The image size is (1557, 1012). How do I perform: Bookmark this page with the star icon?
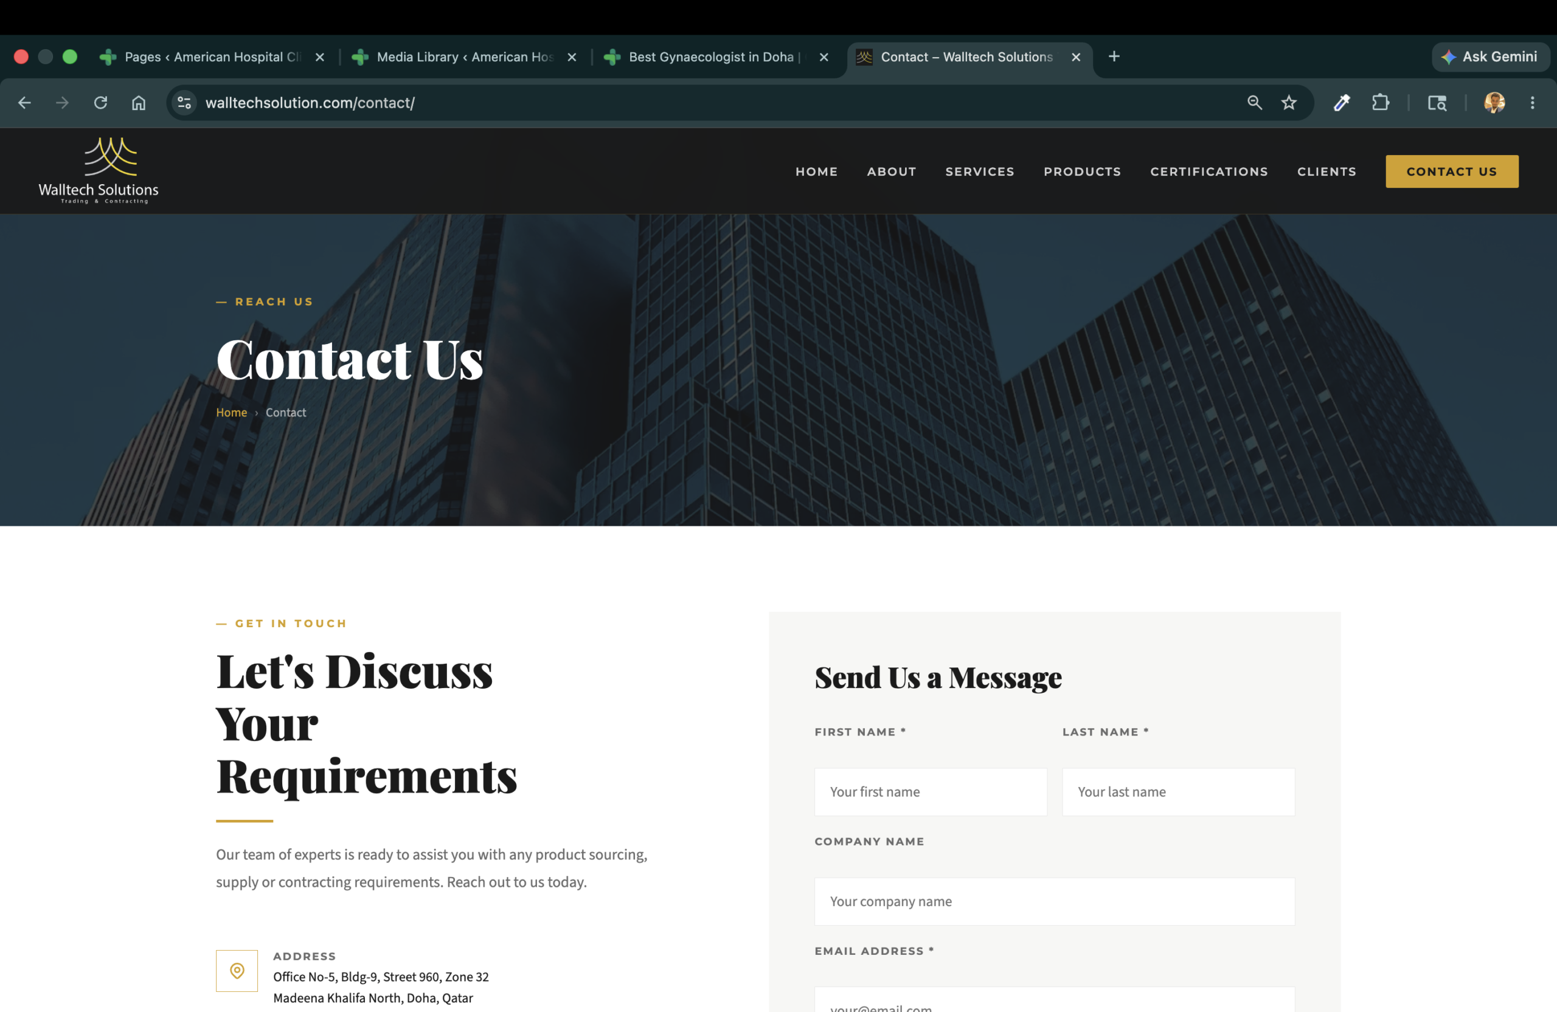(x=1289, y=103)
